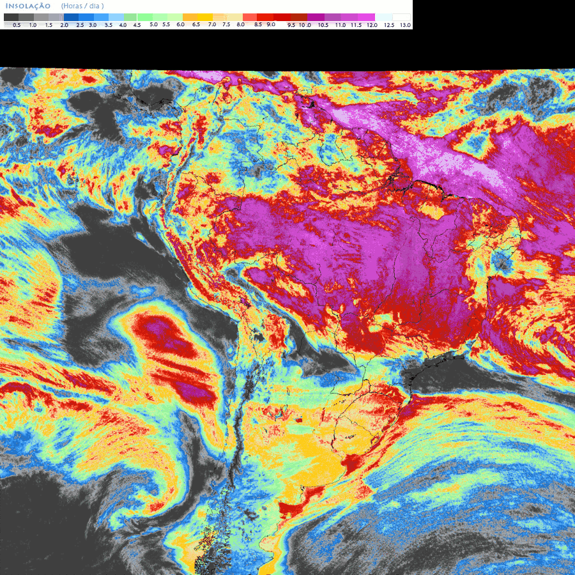Click the '11.5' legend value
This screenshot has height=575, width=575.
point(356,25)
